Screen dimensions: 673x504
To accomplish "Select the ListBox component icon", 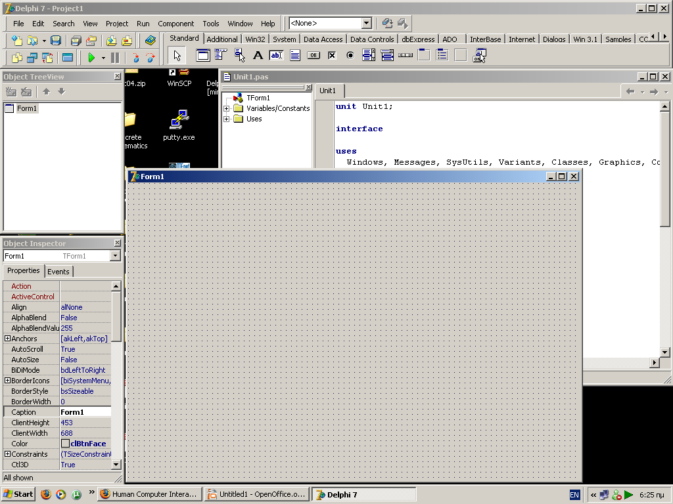I will click(x=369, y=55).
